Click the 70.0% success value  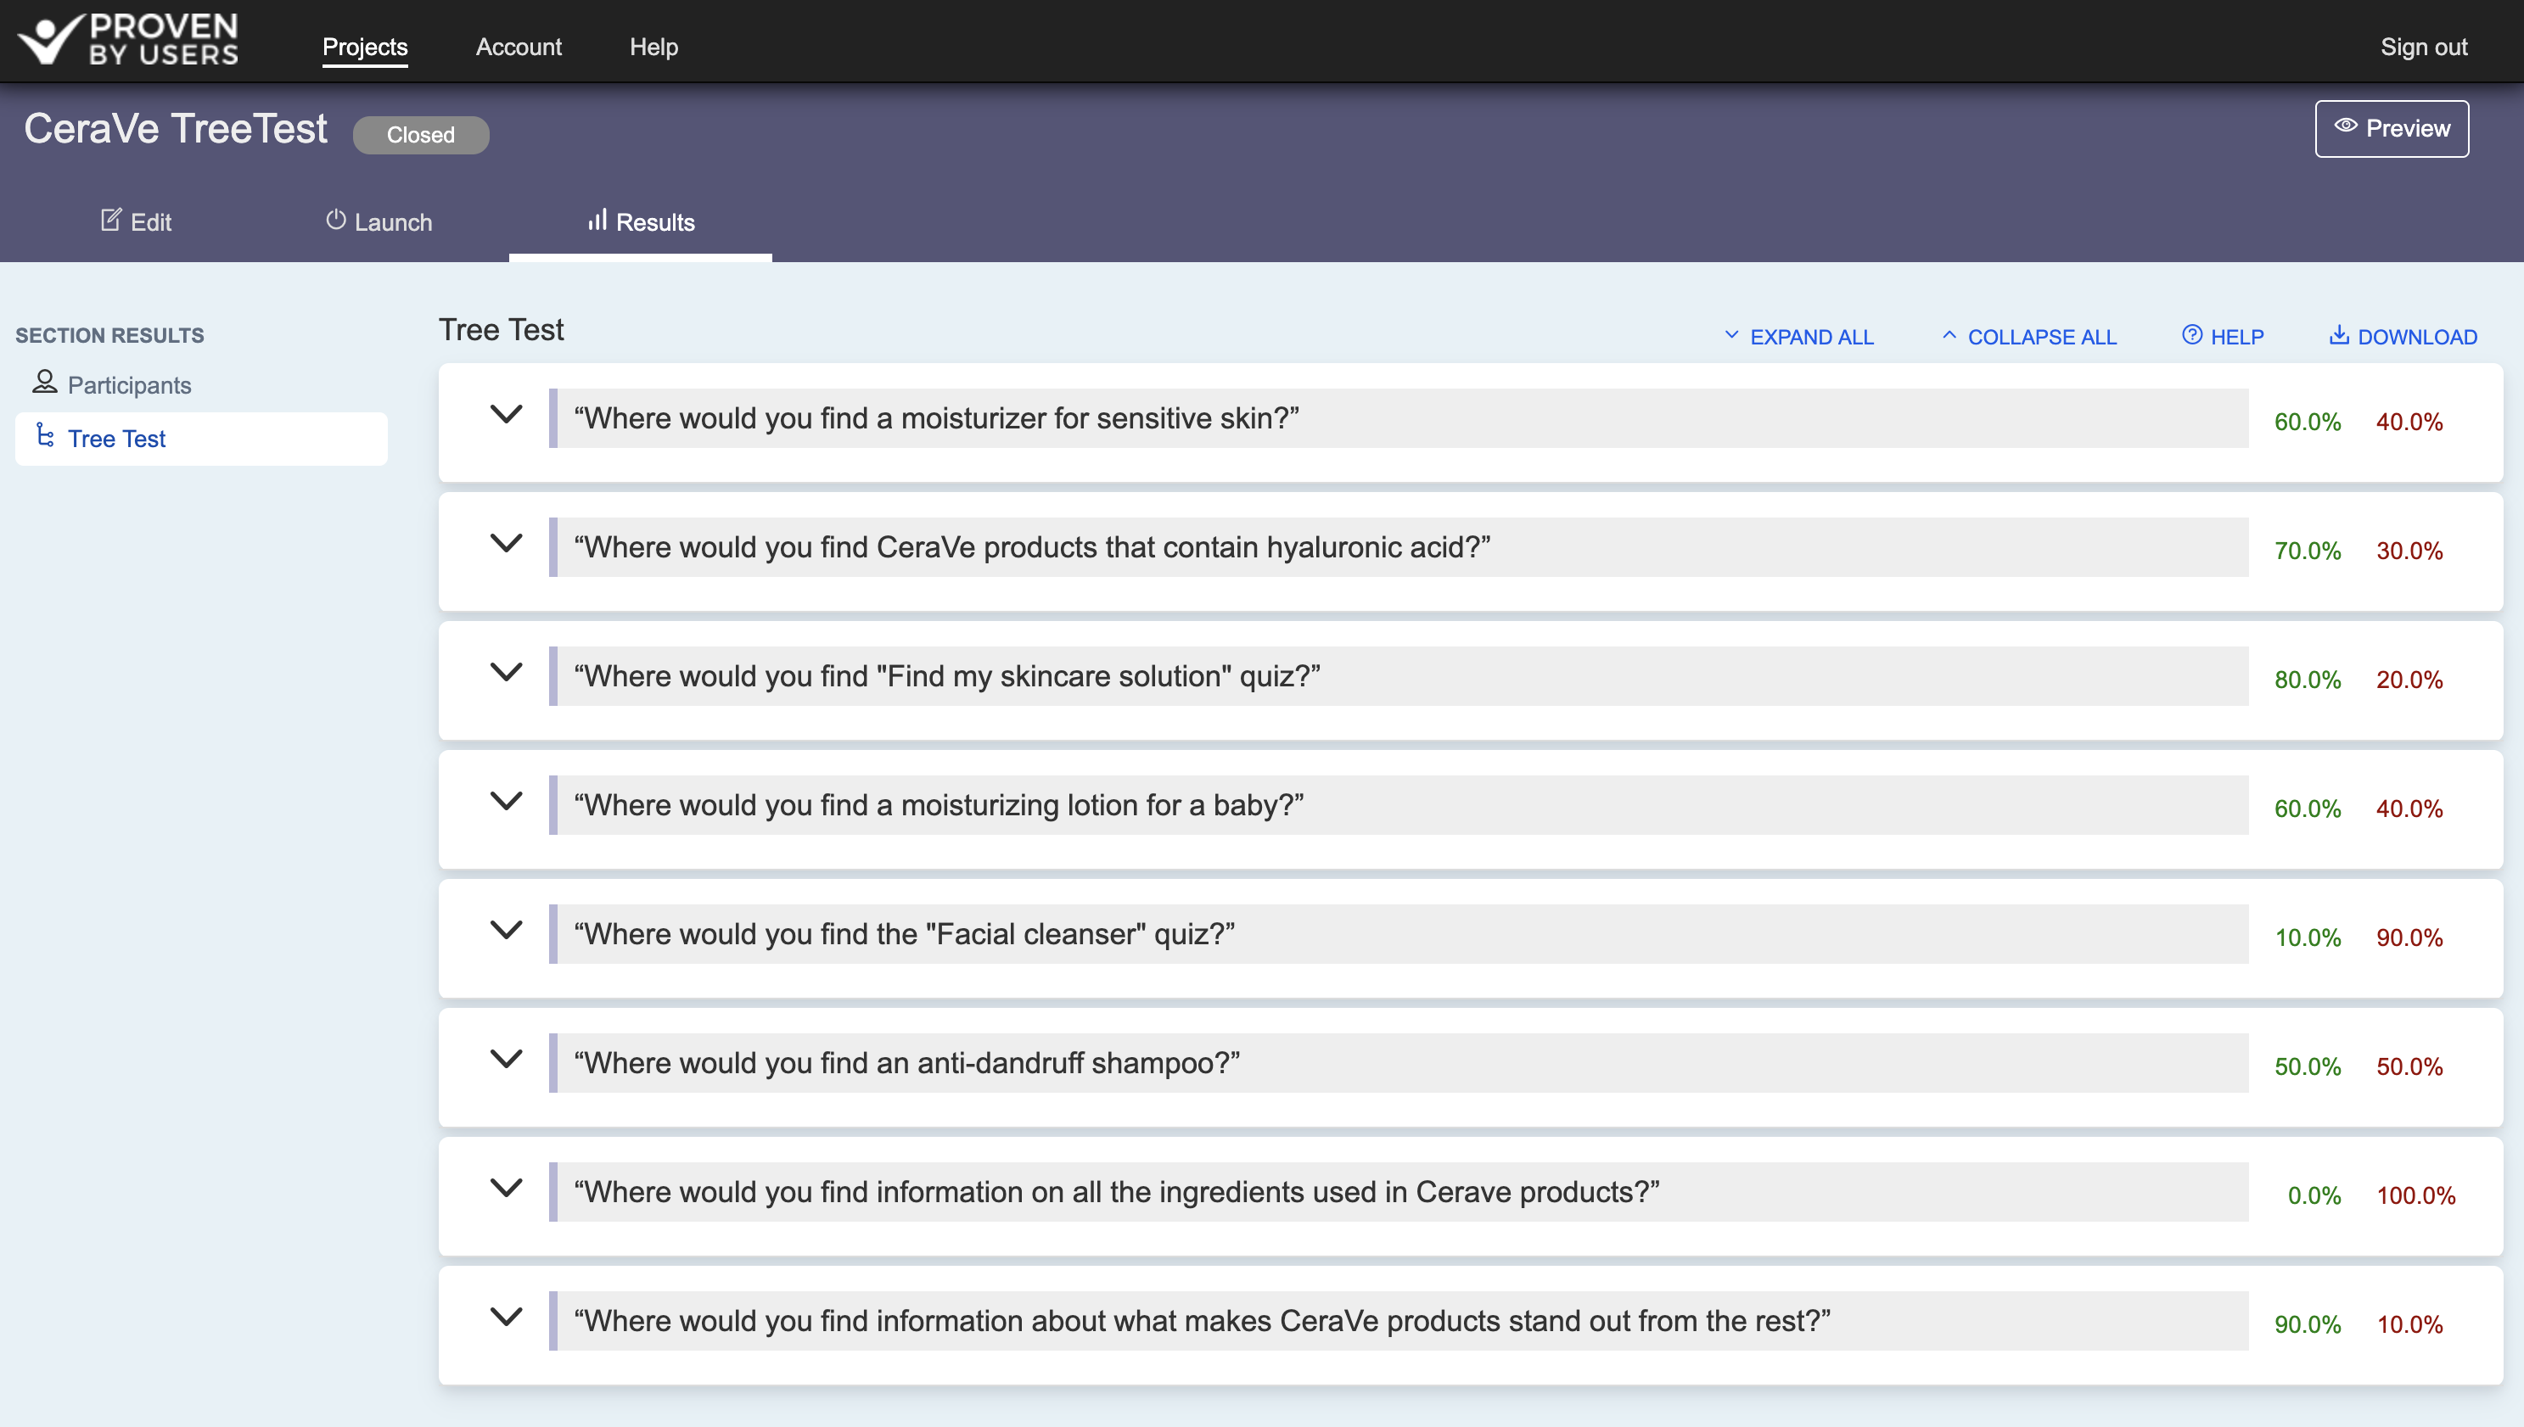[x=2308, y=551]
